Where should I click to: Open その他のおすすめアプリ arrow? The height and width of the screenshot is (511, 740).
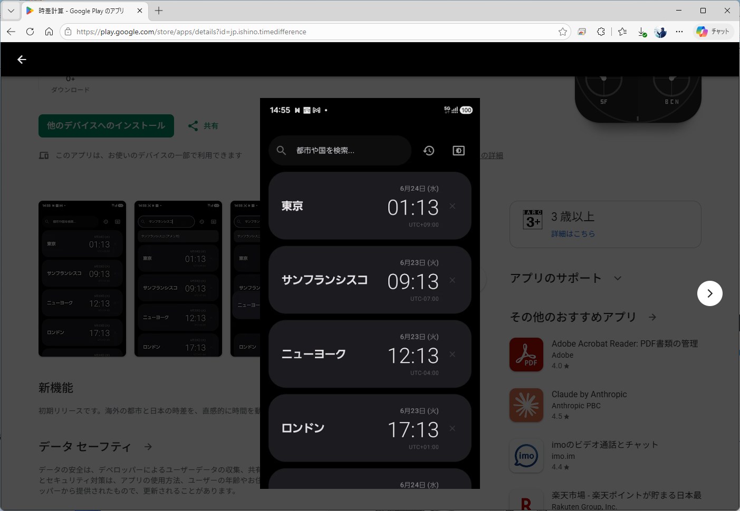pos(652,317)
